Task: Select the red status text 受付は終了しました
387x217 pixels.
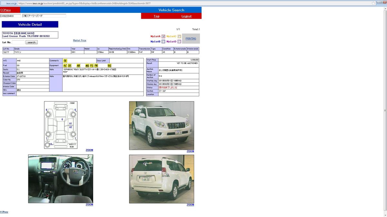Action: pyautogui.click(x=168, y=87)
